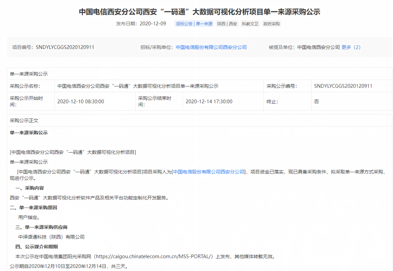The width and height of the screenshot is (393, 271).
Task: Click 被提及单位 value 中国电信西安分公司
Action: (x=318, y=47)
